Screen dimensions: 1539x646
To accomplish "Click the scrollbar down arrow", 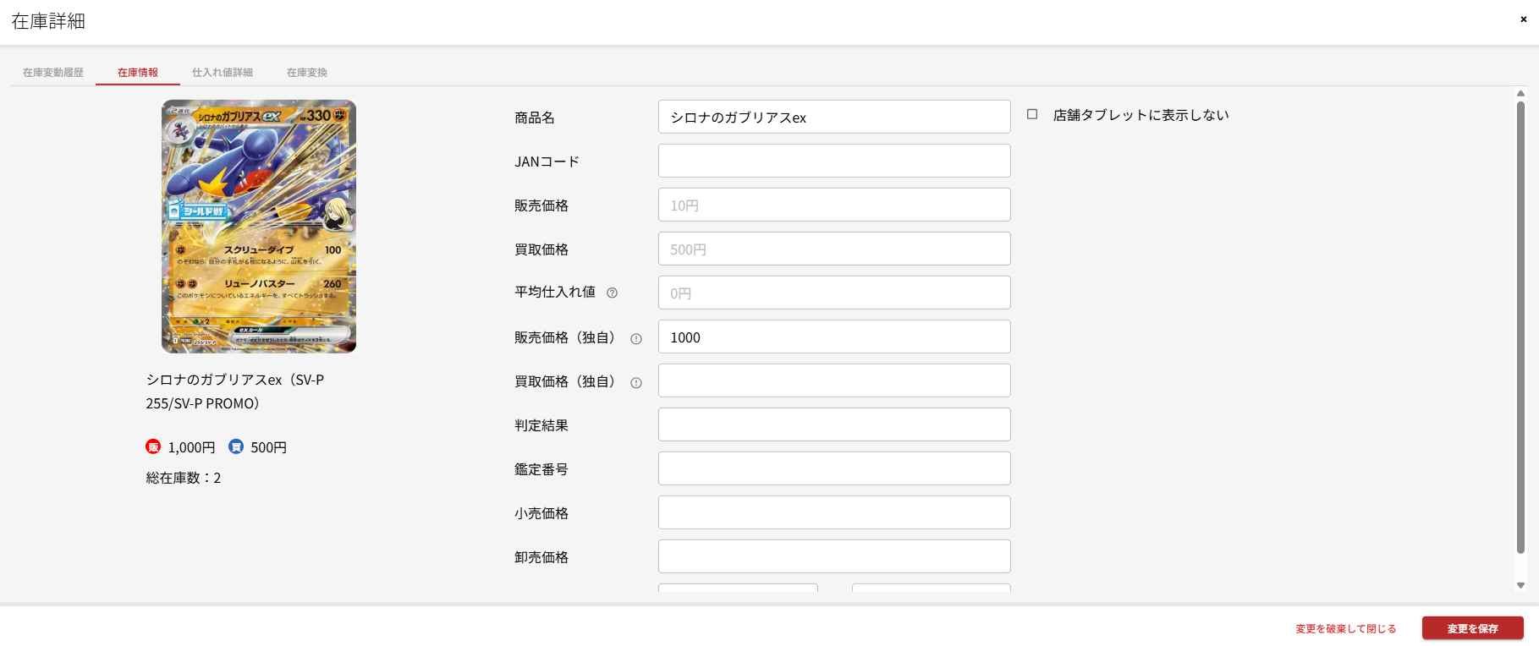I will coord(1520,585).
